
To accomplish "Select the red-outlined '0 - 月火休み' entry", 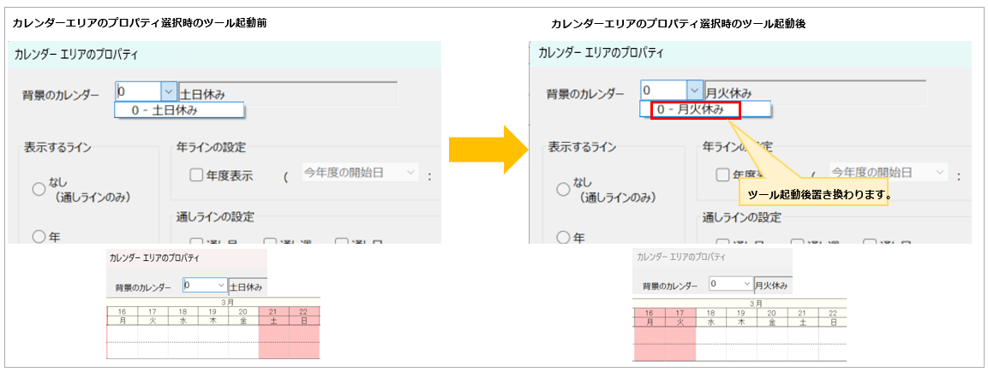I will click(x=689, y=110).
